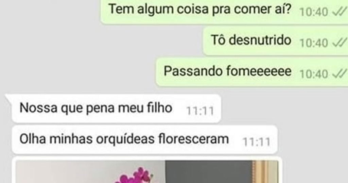This screenshot has width=348, height=183.
Task: Click the pink orchid flowers in the photo
Action: click(134, 176)
